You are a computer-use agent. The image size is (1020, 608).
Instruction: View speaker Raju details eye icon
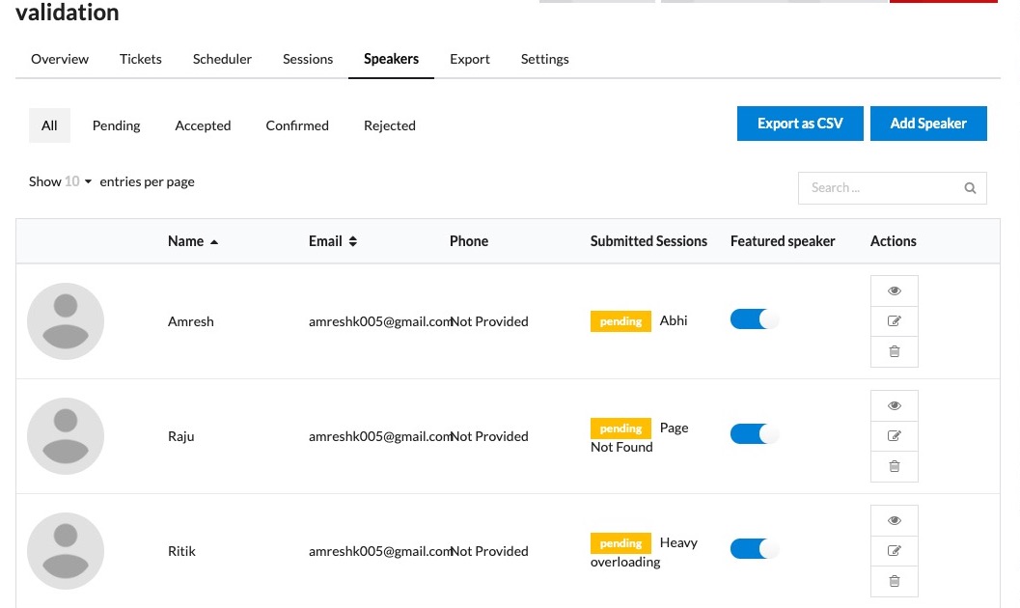894,405
